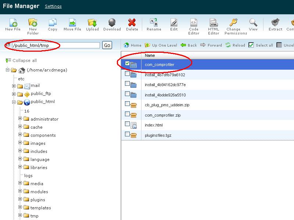This screenshot has width=294, height=220.
Task: Select the tmp folder in the tree
Action: [34, 216]
